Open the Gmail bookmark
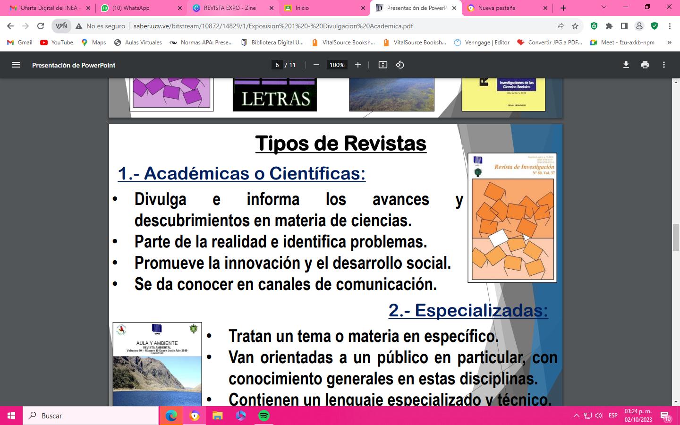The width and height of the screenshot is (680, 425). pyautogui.click(x=20, y=42)
